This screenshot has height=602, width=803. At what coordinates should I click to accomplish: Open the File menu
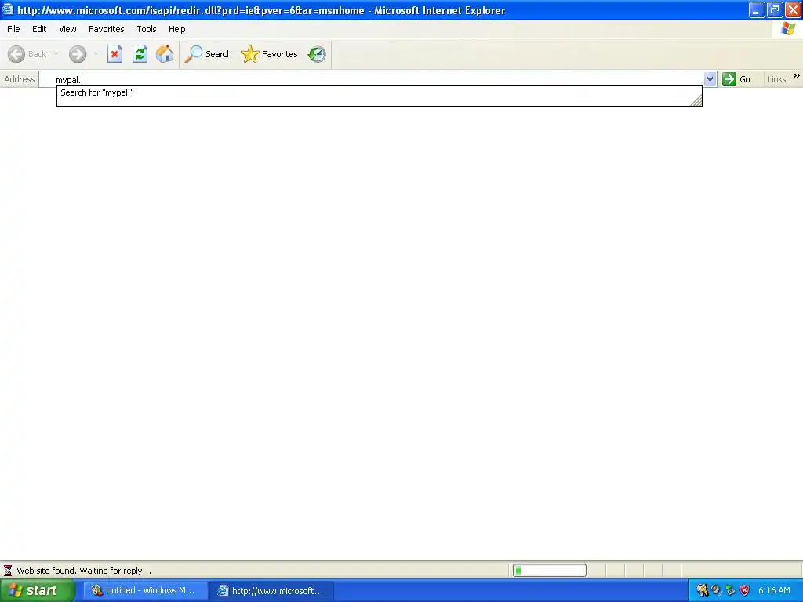click(x=13, y=29)
